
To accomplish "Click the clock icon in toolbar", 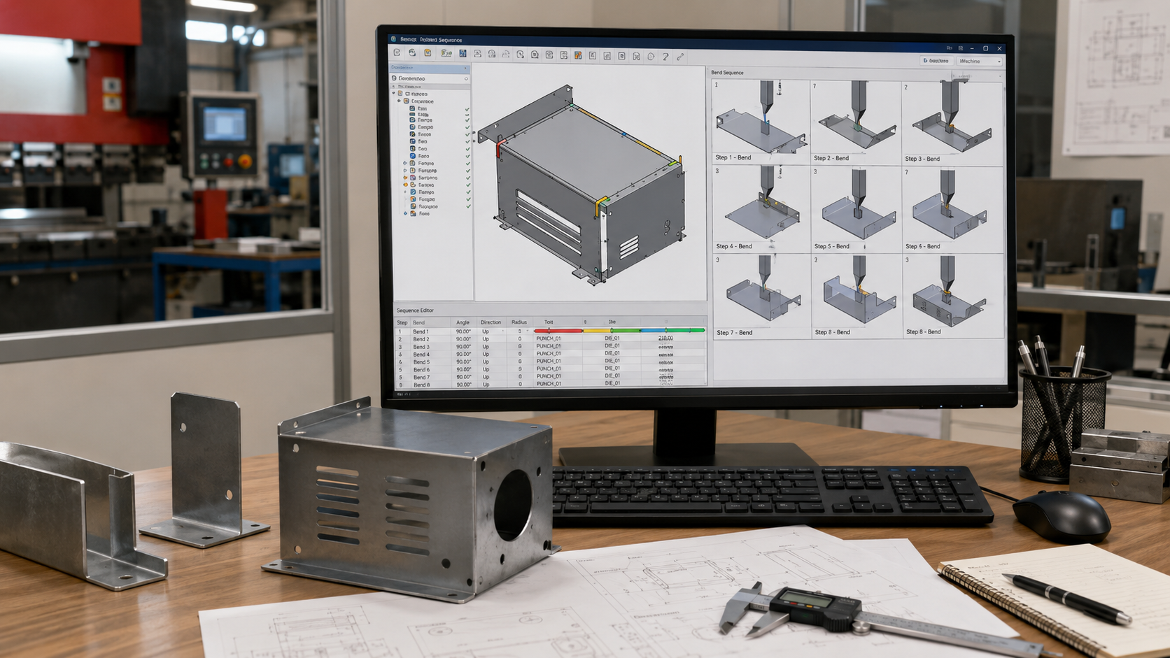I will (651, 57).
